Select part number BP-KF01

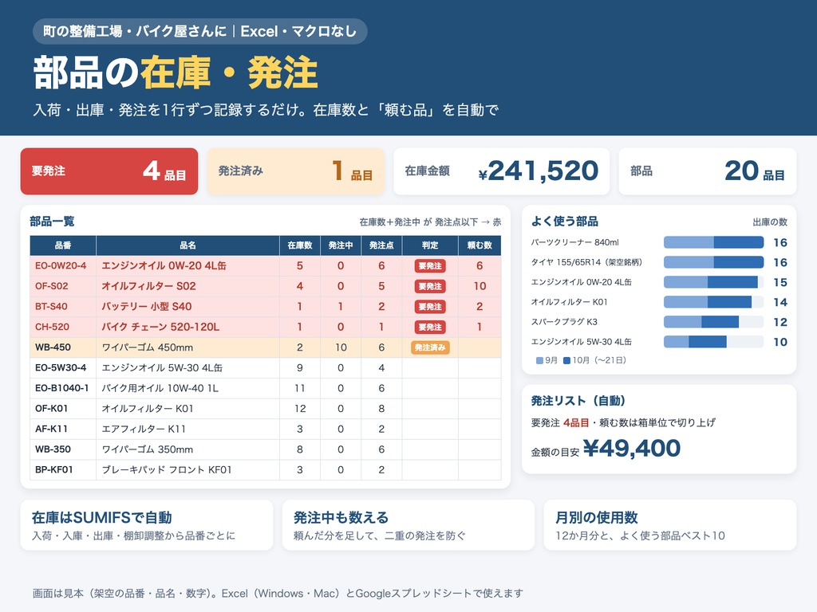click(53, 469)
